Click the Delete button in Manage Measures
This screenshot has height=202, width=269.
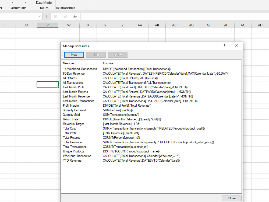[x=118, y=55]
